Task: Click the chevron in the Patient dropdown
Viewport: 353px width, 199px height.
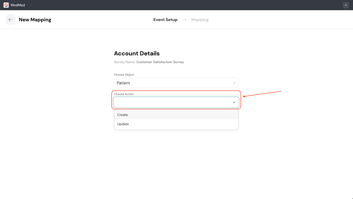Action: tap(234, 83)
